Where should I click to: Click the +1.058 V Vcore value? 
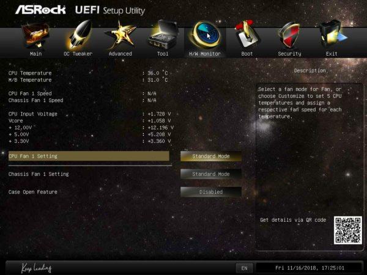coord(159,120)
